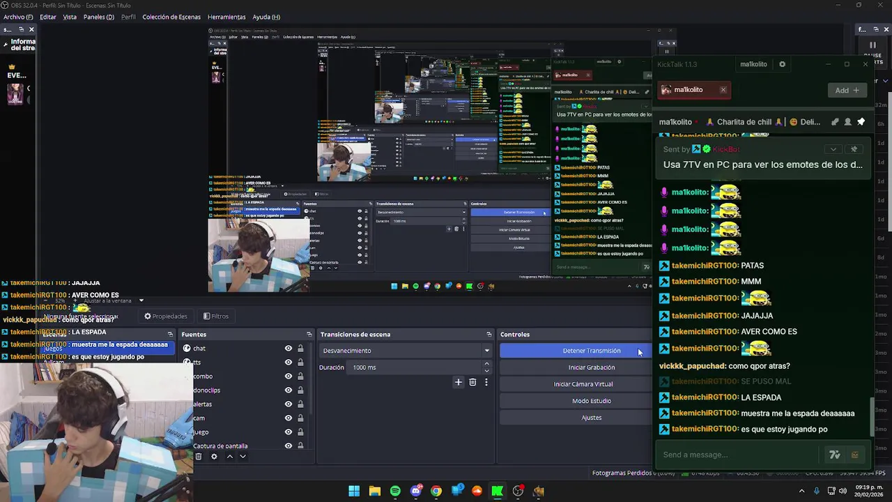The width and height of the screenshot is (892, 502).
Task: Open the Paneles menu
Action: tap(99, 17)
